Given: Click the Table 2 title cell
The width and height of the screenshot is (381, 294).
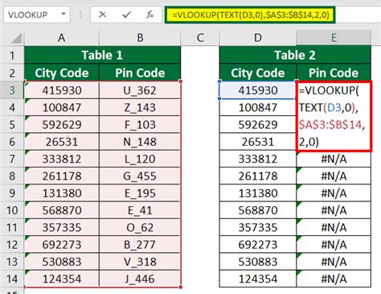Looking at the screenshot, I should click(295, 55).
